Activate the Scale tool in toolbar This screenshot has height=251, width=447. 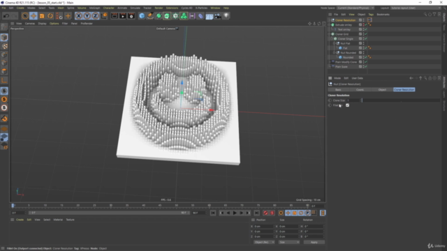coord(42,16)
